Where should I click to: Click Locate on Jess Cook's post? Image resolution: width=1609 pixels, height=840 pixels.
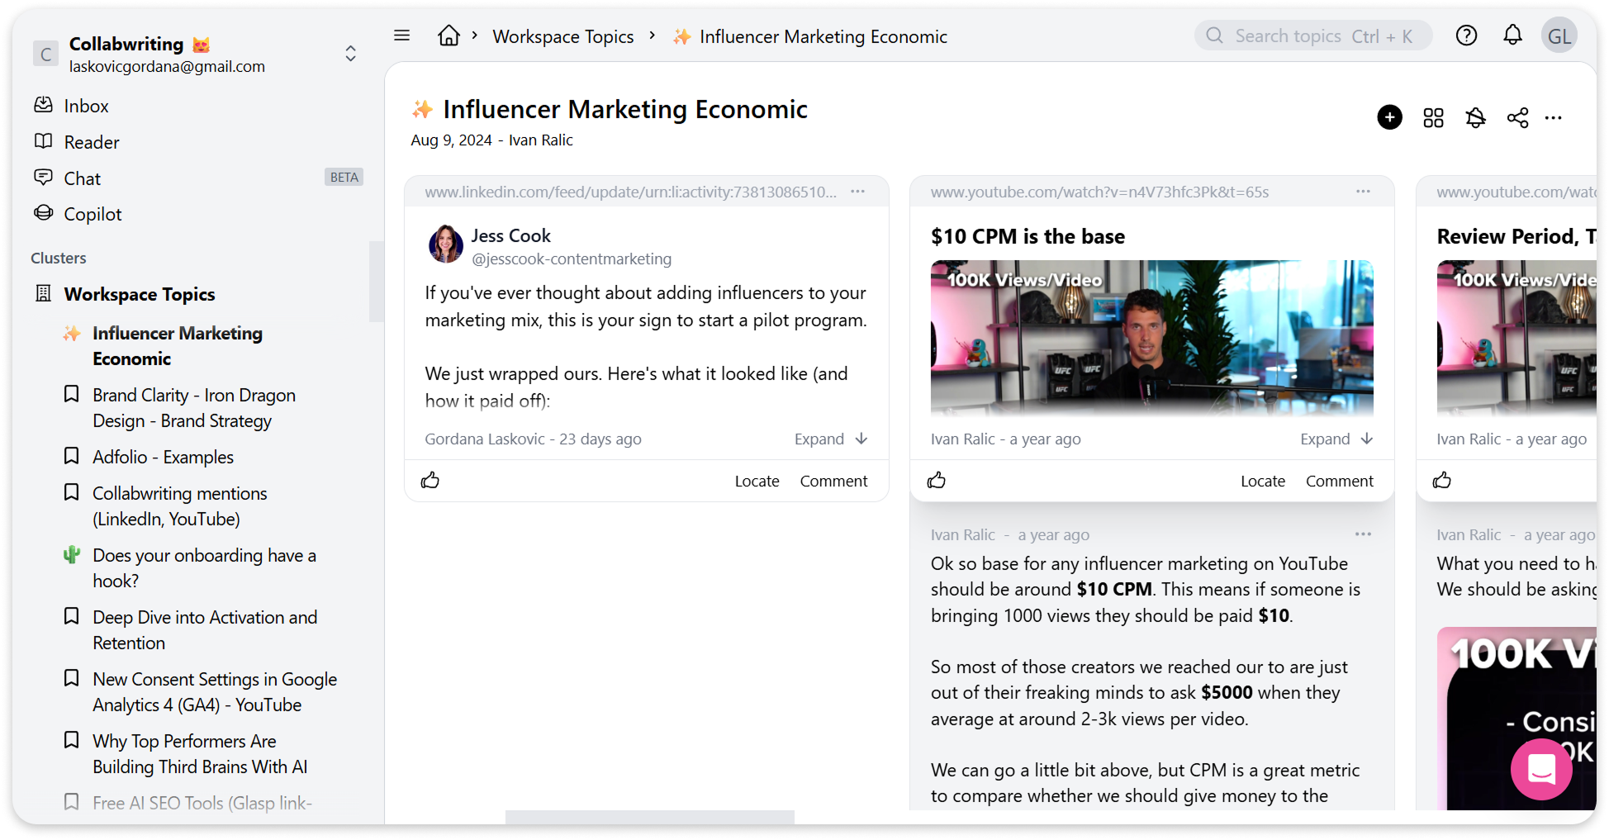756,480
